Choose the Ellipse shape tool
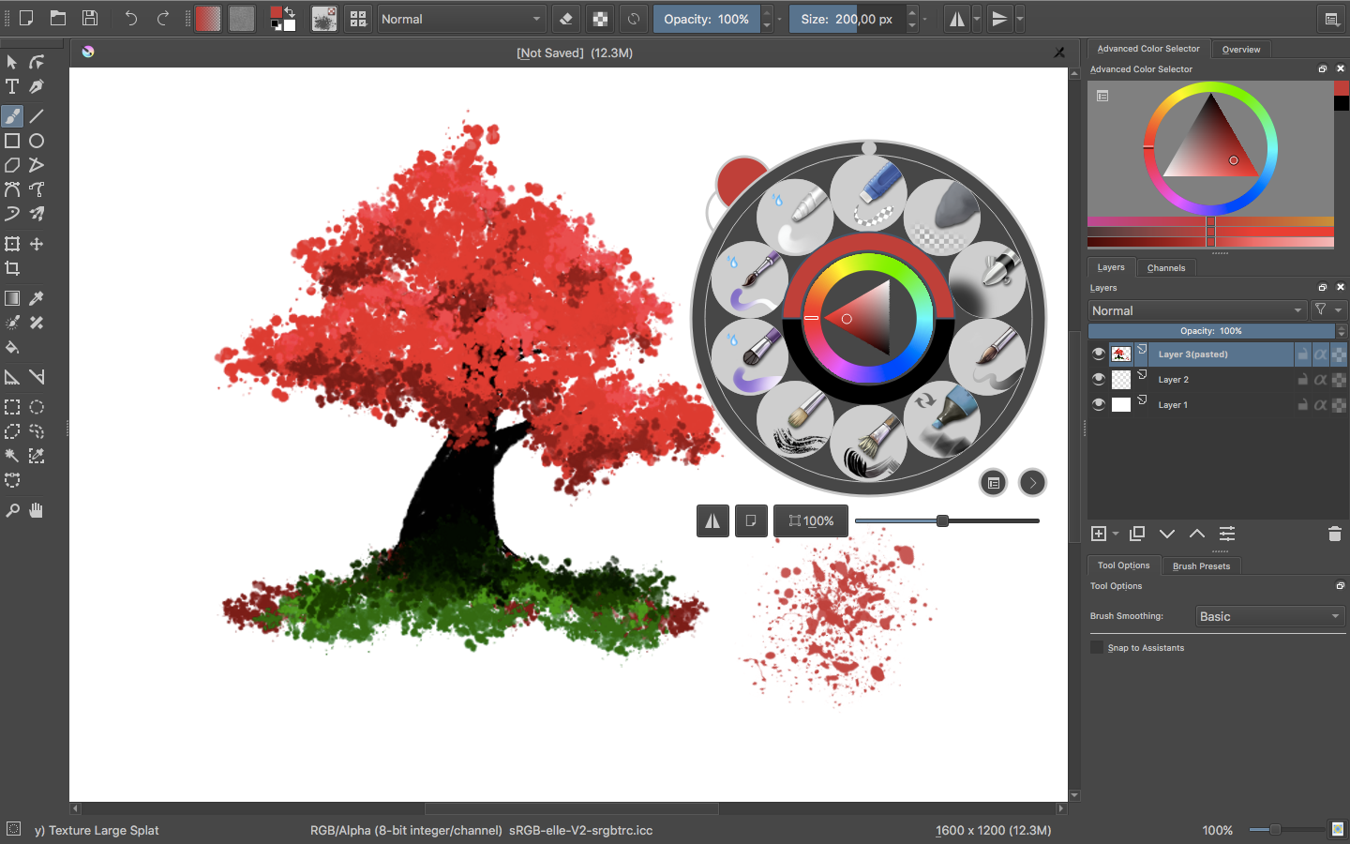Viewport: 1350px width, 844px height. pyautogui.click(x=37, y=141)
